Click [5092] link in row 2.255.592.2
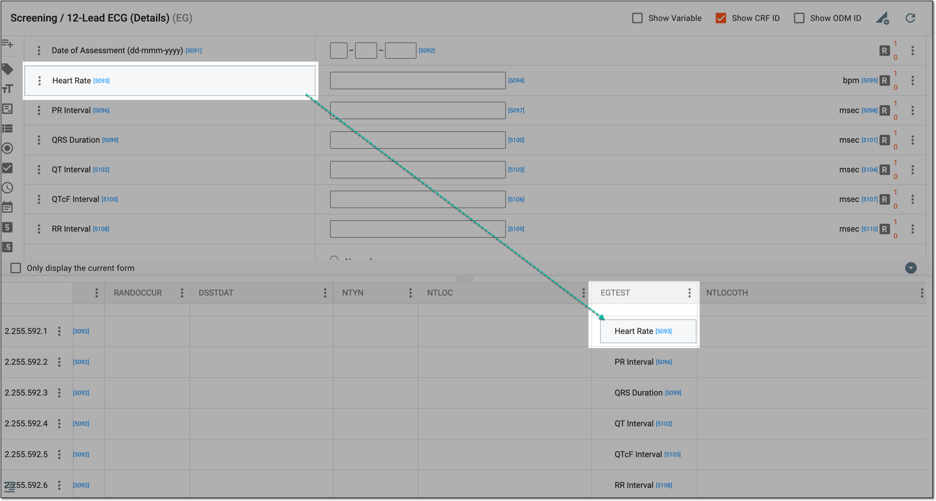The image size is (936, 501). (x=81, y=362)
